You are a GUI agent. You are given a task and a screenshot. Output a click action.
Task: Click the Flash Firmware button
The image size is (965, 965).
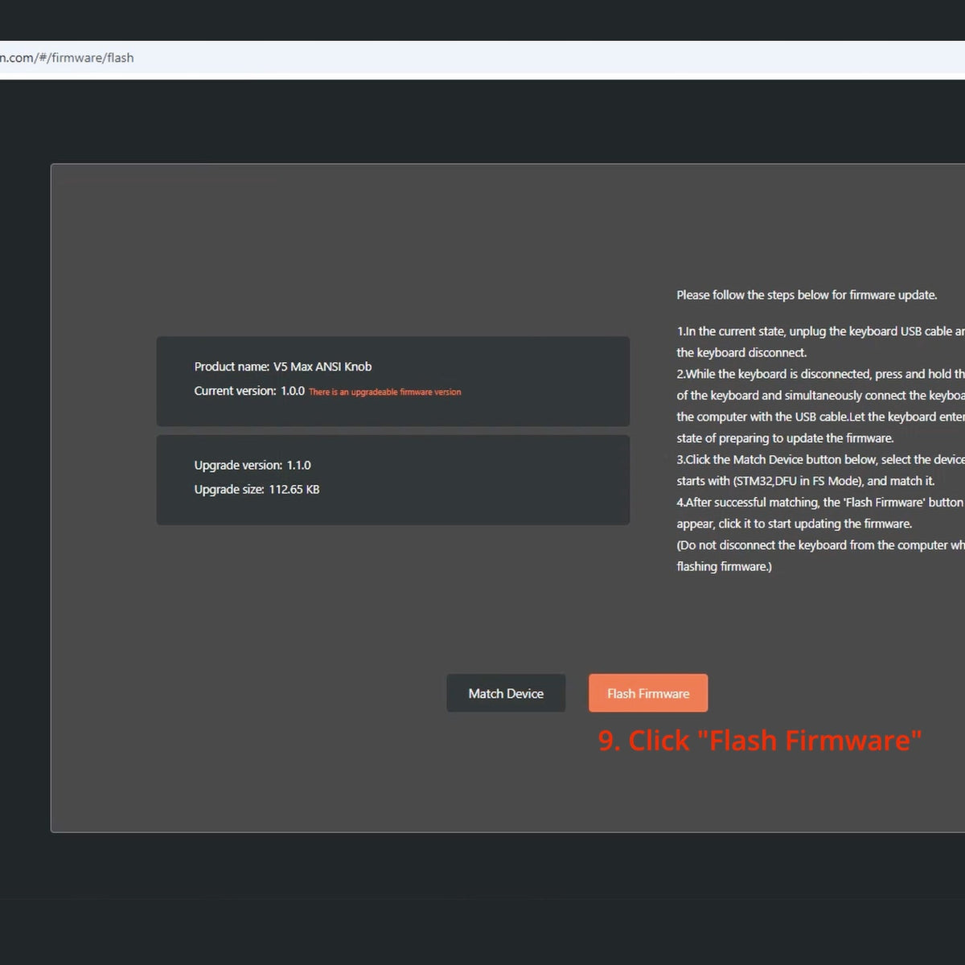[647, 692]
